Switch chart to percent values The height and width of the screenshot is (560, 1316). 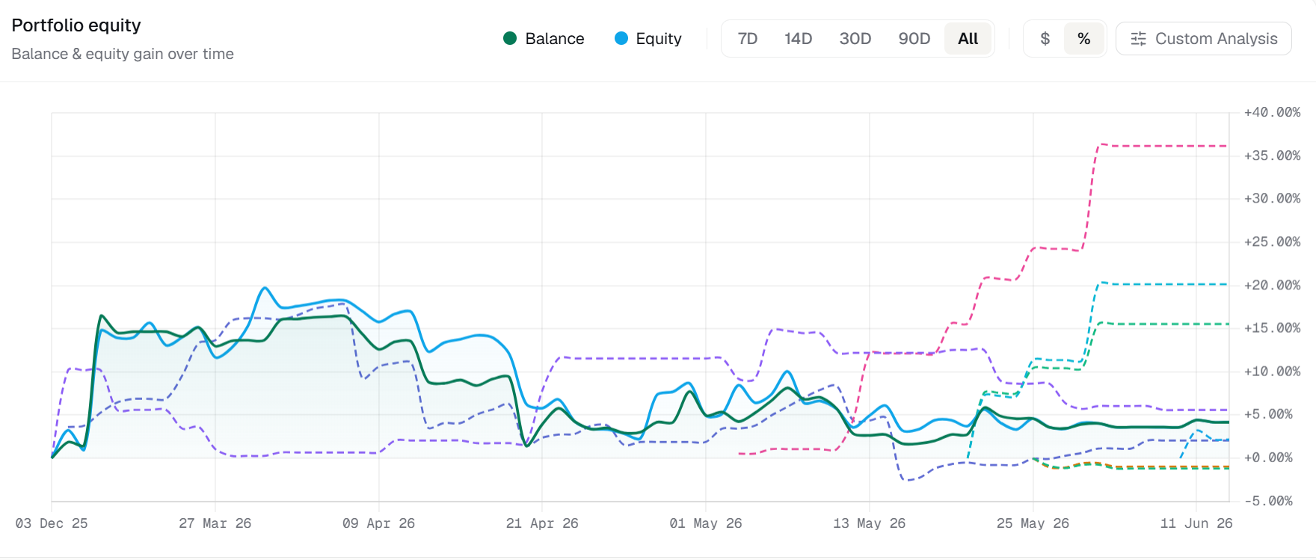pyautogui.click(x=1083, y=39)
